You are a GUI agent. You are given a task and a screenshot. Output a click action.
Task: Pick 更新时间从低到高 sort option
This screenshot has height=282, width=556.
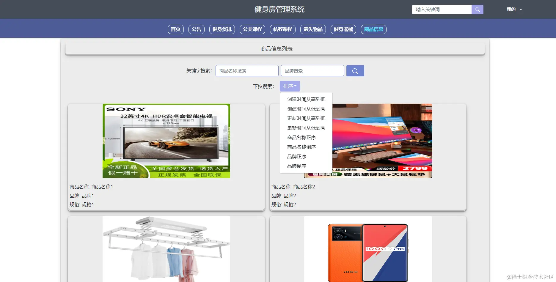pyautogui.click(x=306, y=128)
